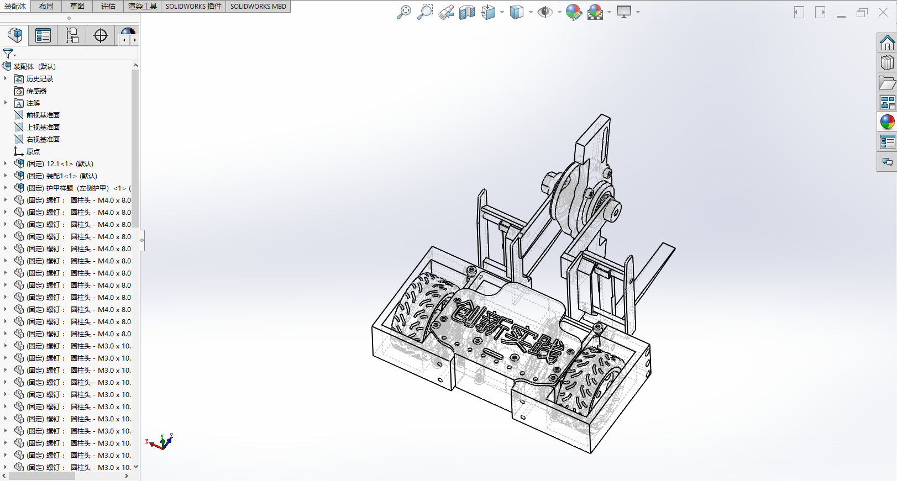The width and height of the screenshot is (897, 481).
Task: Switch to the 渲染工具 ribbon tab
Action: 143,6
